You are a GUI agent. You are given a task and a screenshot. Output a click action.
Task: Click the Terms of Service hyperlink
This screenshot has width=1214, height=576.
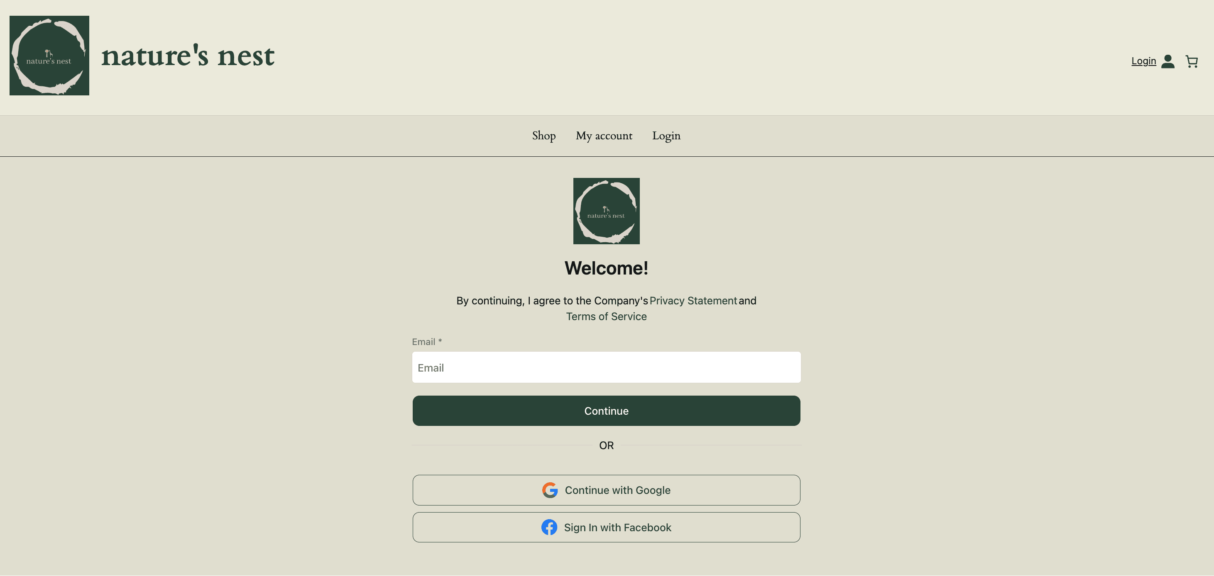point(606,316)
